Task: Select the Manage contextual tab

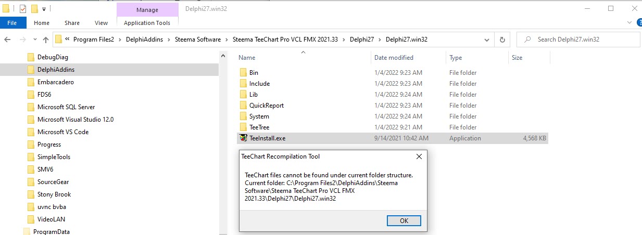Action: click(147, 10)
